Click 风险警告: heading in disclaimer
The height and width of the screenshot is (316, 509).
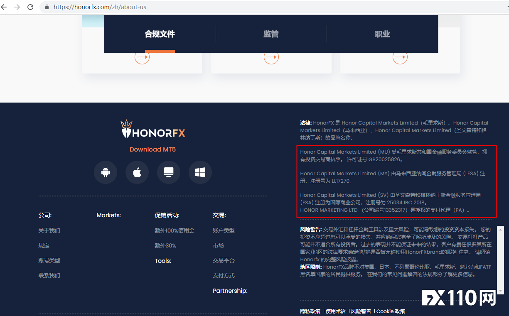point(311,229)
